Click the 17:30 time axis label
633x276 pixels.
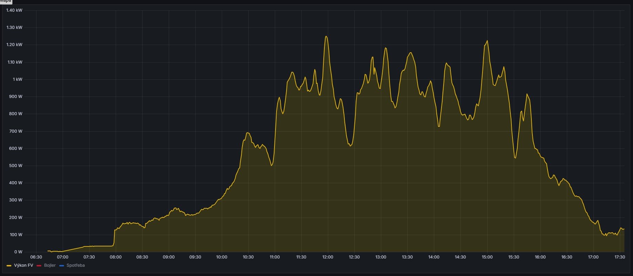tap(620, 257)
